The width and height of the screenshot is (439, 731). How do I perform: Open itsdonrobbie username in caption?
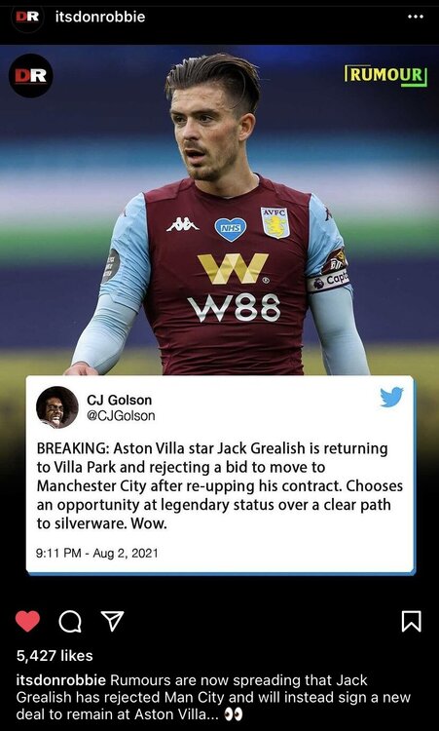pyautogui.click(x=61, y=680)
